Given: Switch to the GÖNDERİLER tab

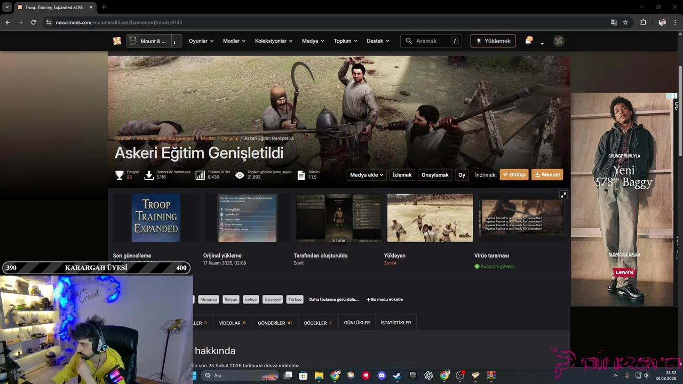Looking at the screenshot, I should [275, 323].
